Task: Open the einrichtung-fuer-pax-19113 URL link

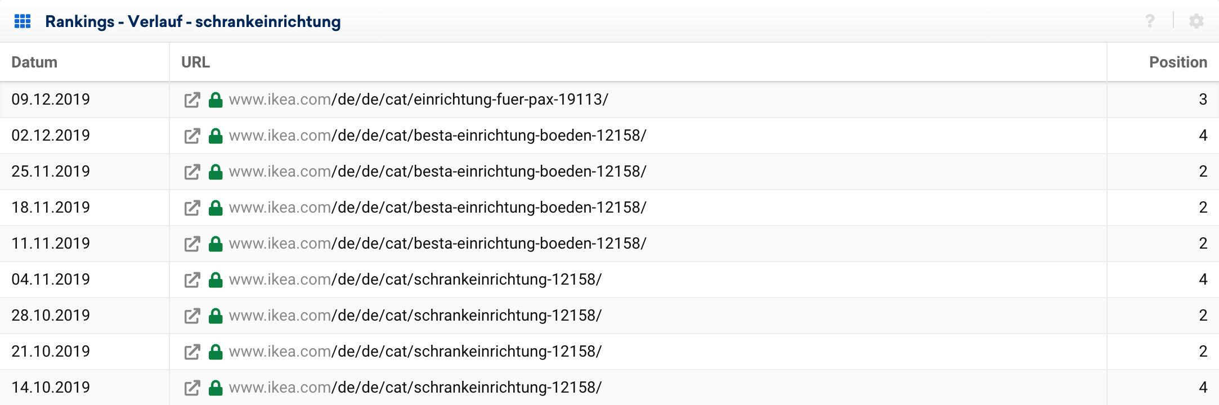Action: [x=418, y=100]
